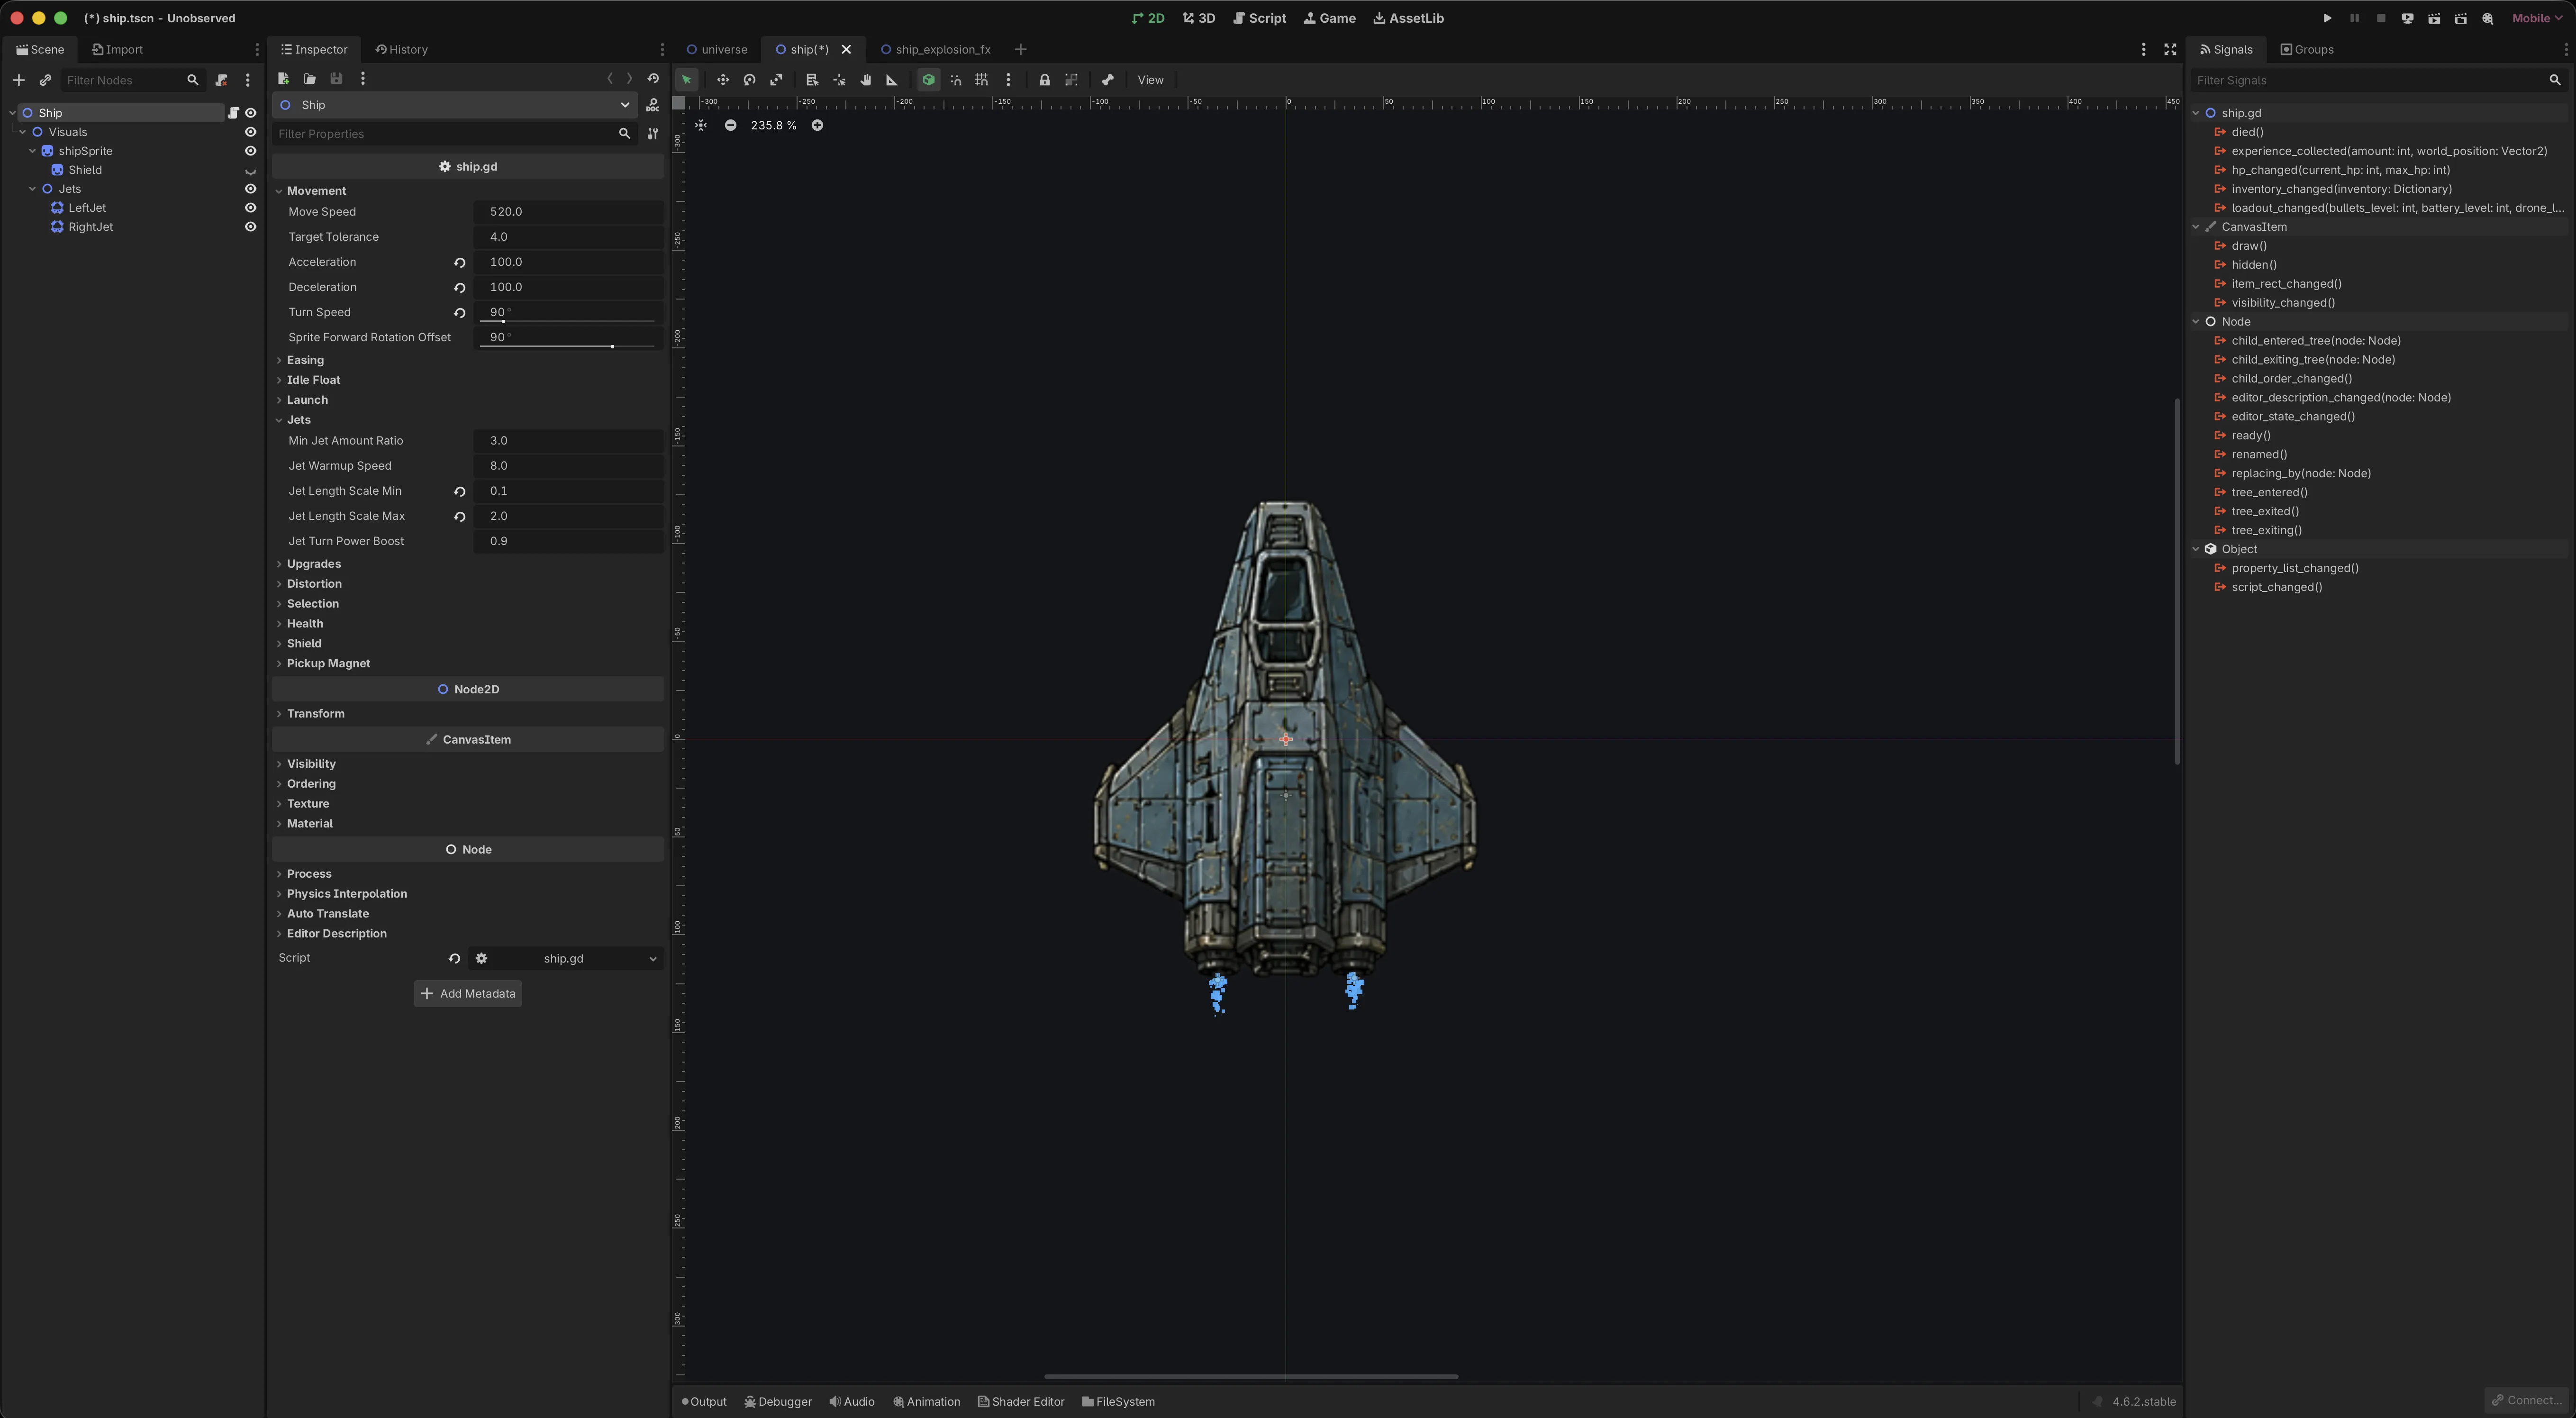Open the Skeleton options bone icon
2576x1418 pixels.
point(1107,80)
